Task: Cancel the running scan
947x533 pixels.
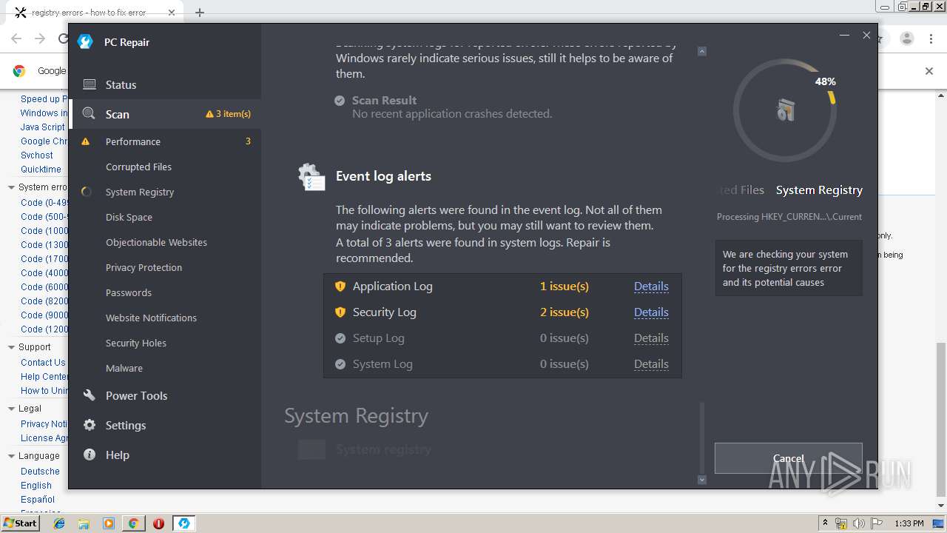Action: [788, 458]
